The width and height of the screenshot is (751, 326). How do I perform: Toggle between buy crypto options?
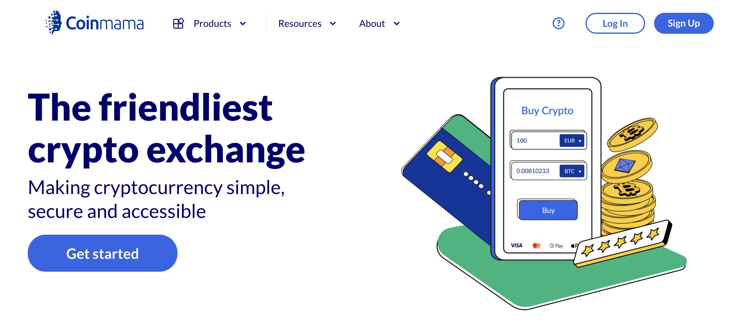(x=573, y=172)
